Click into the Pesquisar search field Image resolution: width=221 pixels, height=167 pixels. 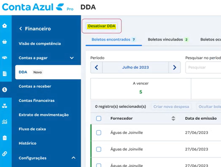203,67
